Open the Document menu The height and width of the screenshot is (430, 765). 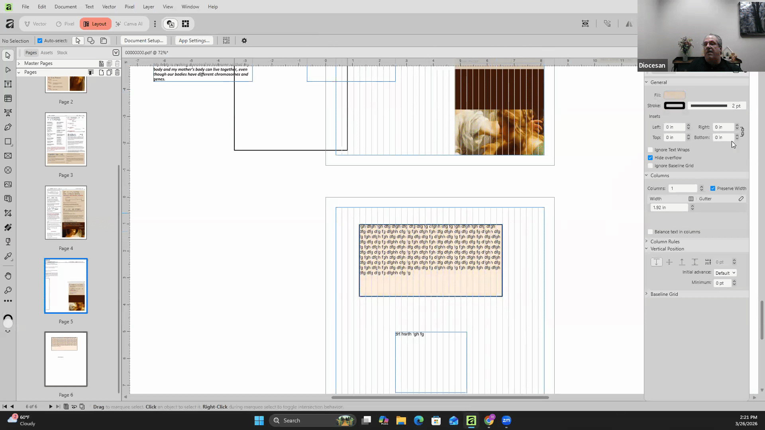point(65,7)
